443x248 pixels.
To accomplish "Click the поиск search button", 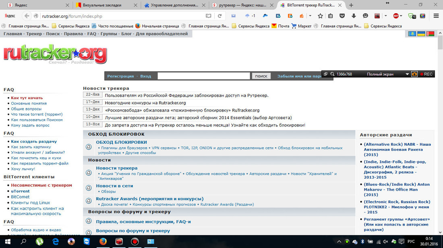I will point(261,76).
